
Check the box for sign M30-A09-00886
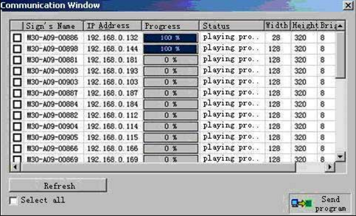pos(17,38)
